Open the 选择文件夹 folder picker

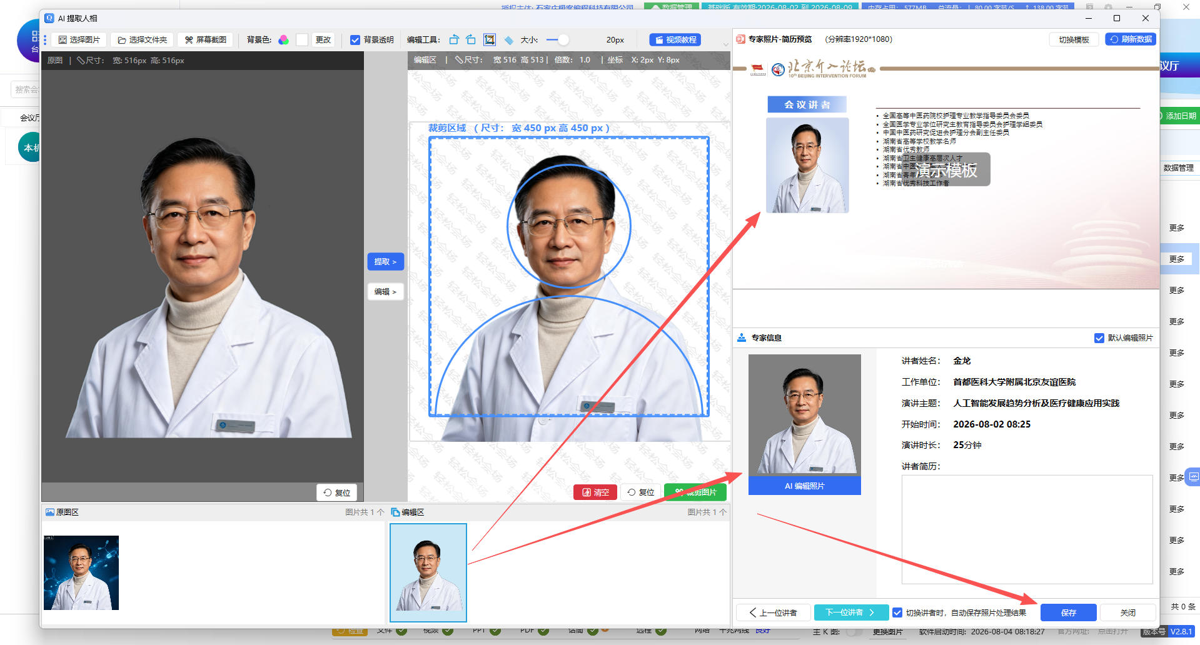pos(143,40)
